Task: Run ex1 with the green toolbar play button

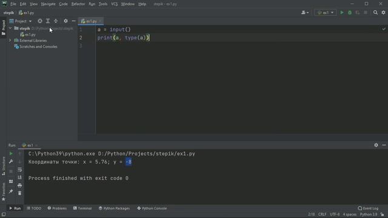Action: (x=342, y=13)
